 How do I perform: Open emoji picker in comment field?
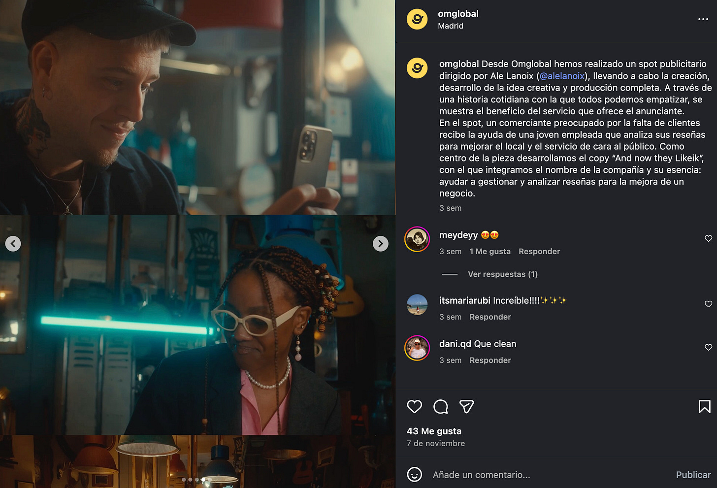coord(415,475)
